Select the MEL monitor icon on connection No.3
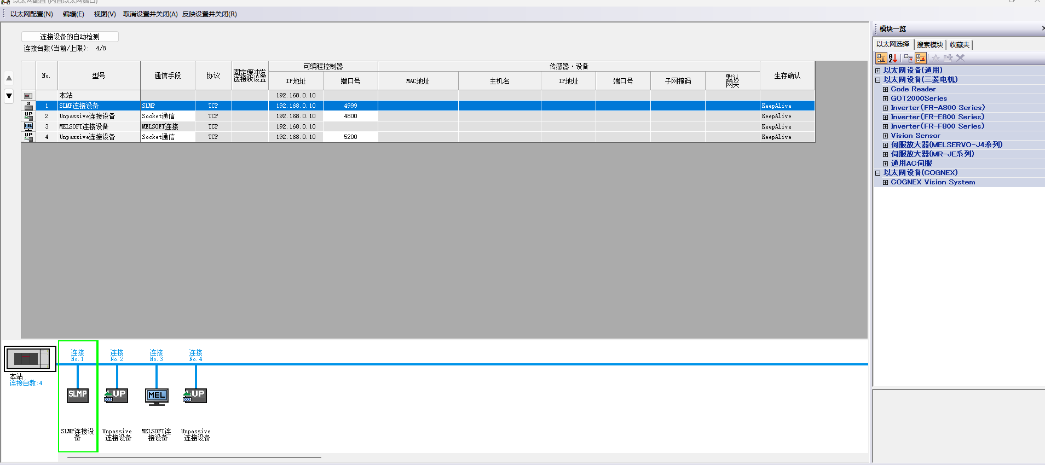Viewport: 1045px width, 465px height. tap(157, 396)
